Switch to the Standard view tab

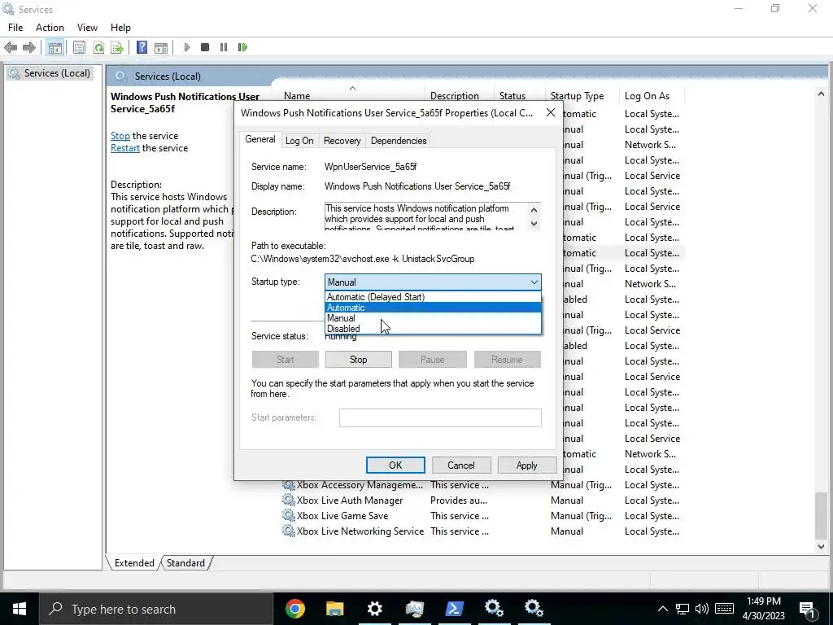coord(185,563)
